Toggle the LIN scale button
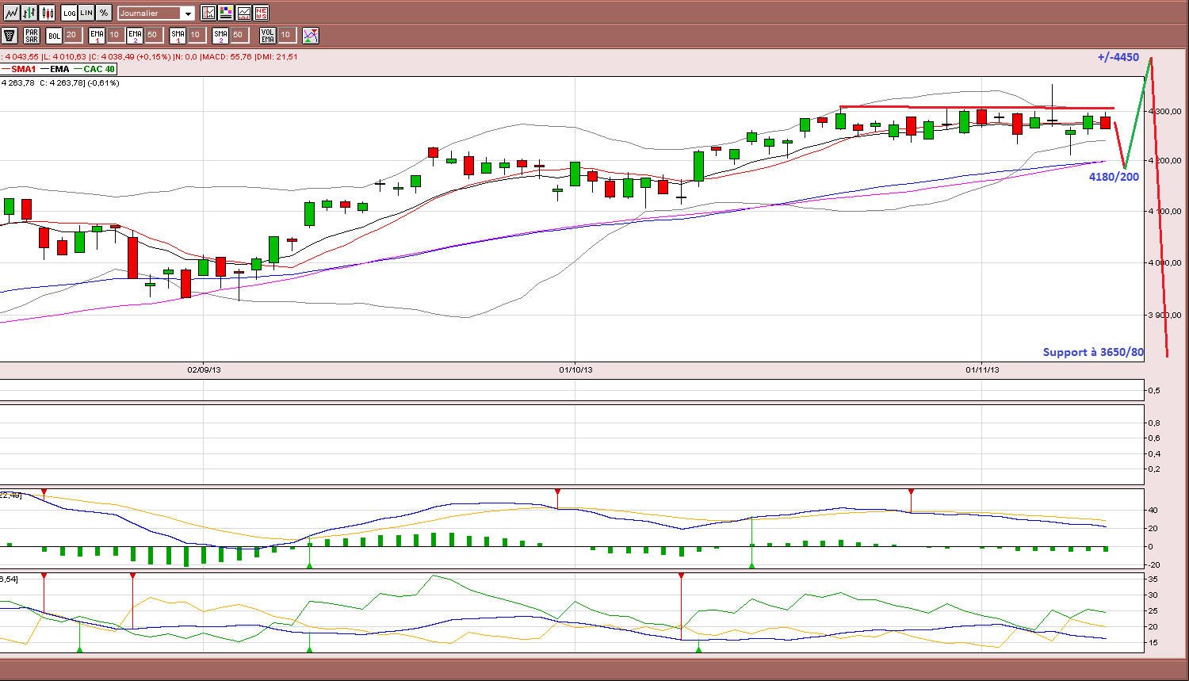Screen dimensions: 1189x681 [86, 13]
